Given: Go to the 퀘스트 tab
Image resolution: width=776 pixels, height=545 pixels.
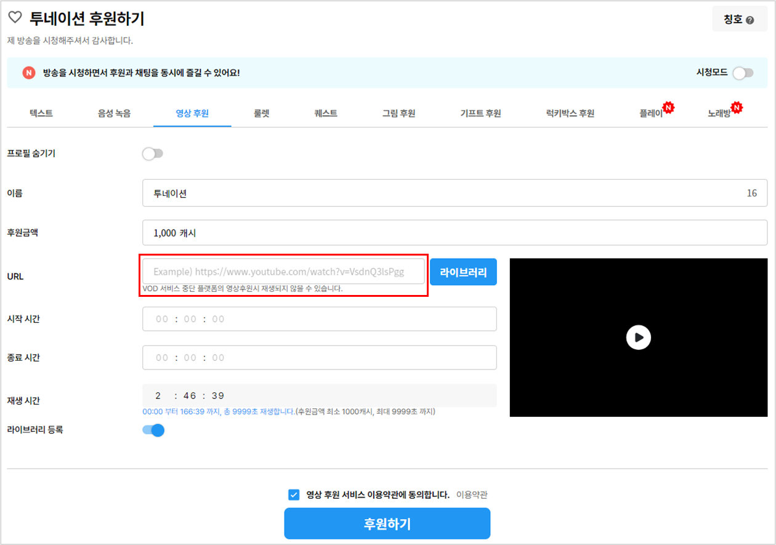Looking at the screenshot, I should (x=325, y=113).
